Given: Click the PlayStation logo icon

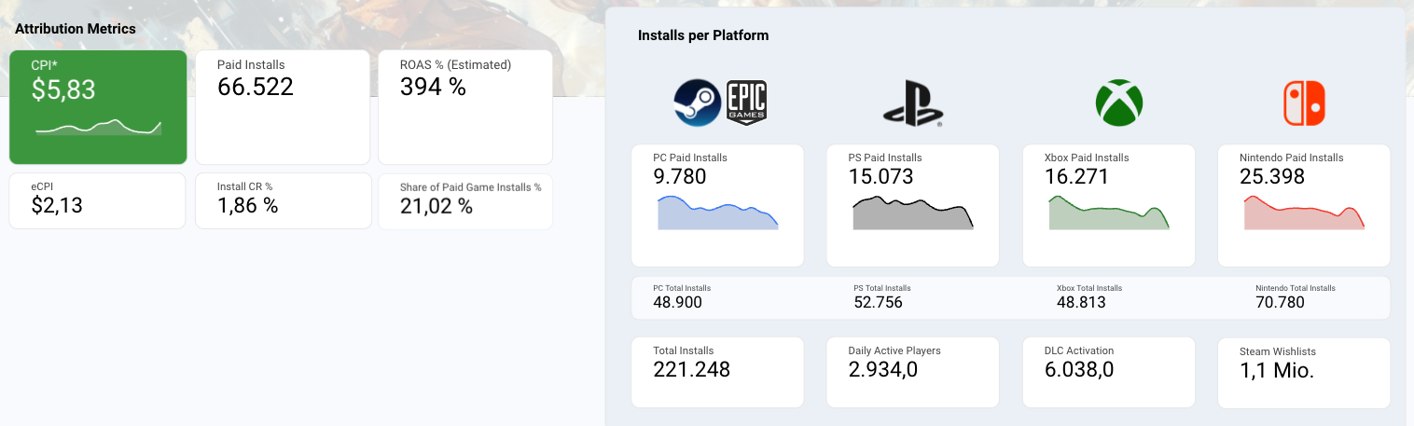Looking at the screenshot, I should click(912, 103).
